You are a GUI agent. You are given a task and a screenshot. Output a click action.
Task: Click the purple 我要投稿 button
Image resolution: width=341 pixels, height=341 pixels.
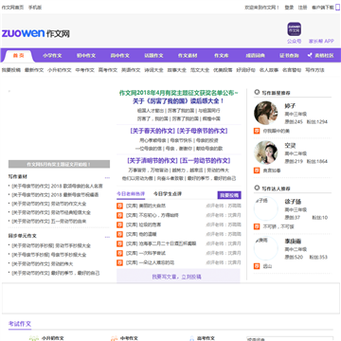(229, 195)
